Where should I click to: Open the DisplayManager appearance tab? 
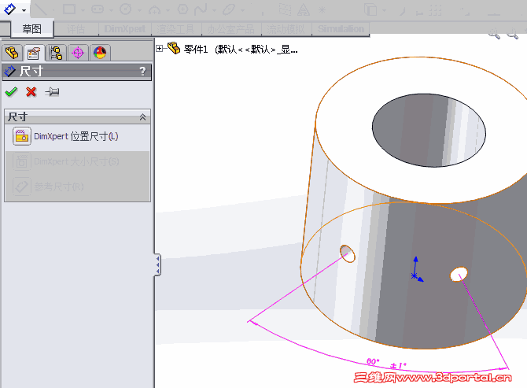pyautogui.click(x=100, y=53)
